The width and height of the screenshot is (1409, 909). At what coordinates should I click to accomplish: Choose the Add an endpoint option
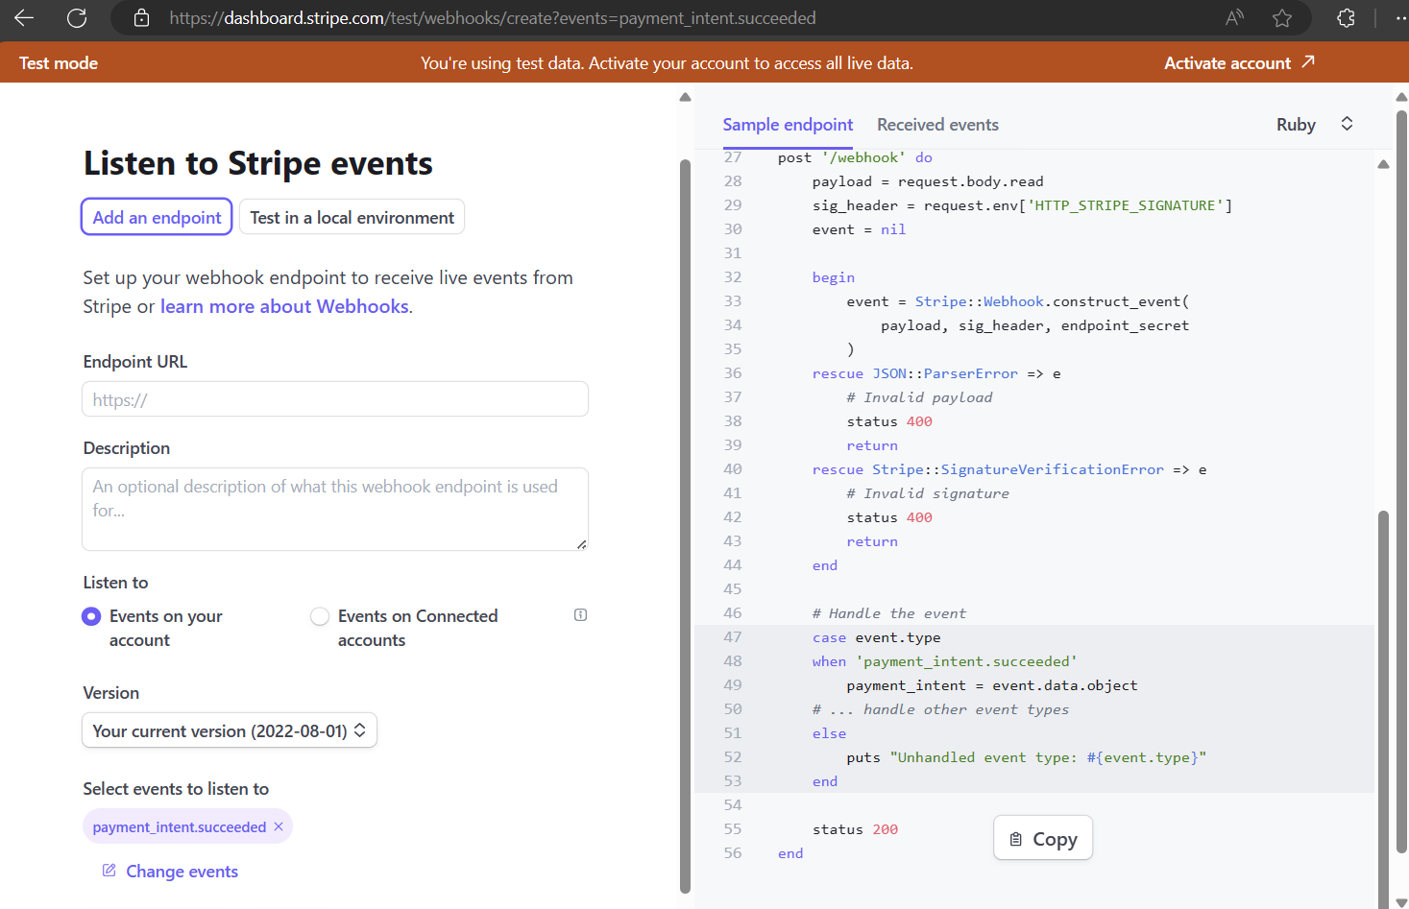pyautogui.click(x=157, y=217)
